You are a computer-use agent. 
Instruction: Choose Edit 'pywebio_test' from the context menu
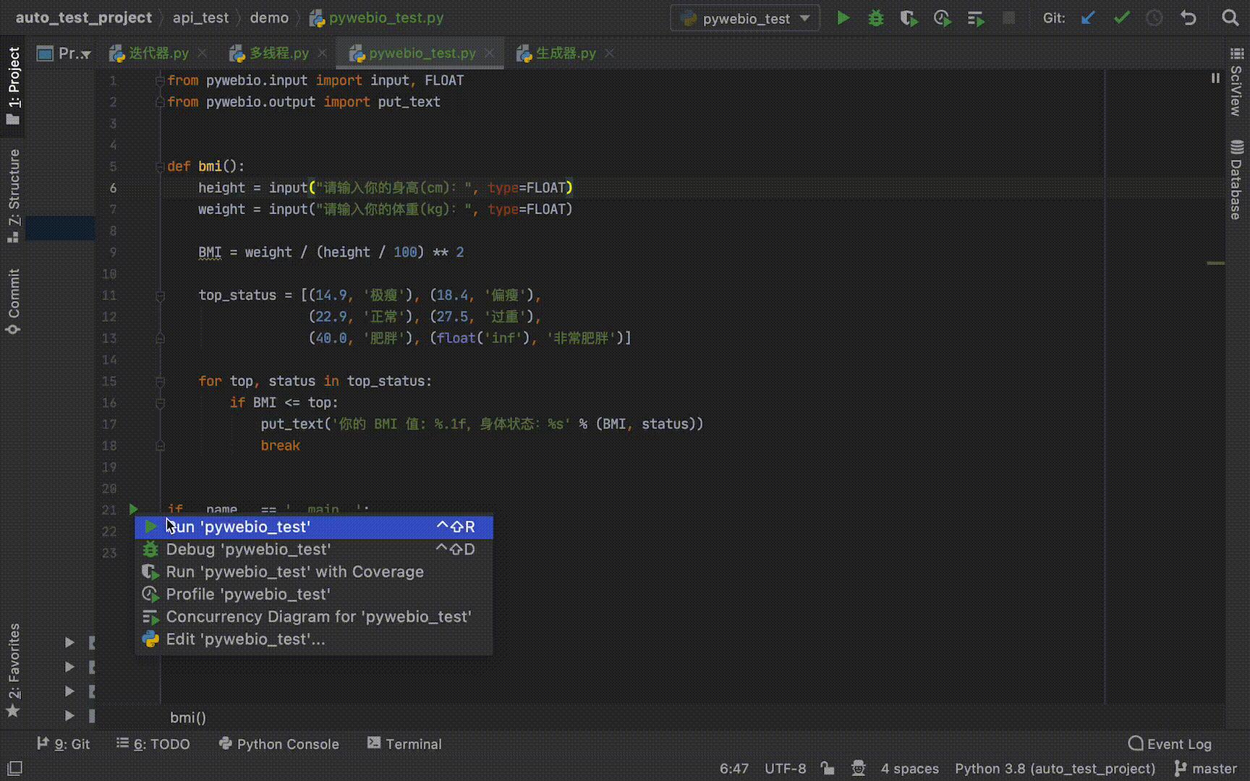245,639
